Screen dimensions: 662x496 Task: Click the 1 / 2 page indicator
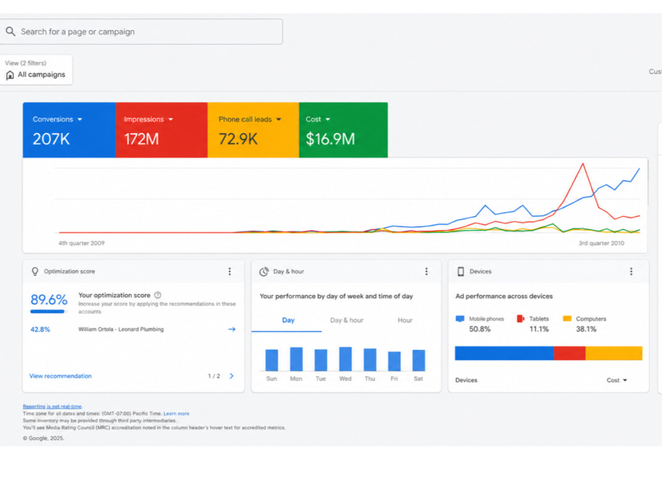point(214,376)
